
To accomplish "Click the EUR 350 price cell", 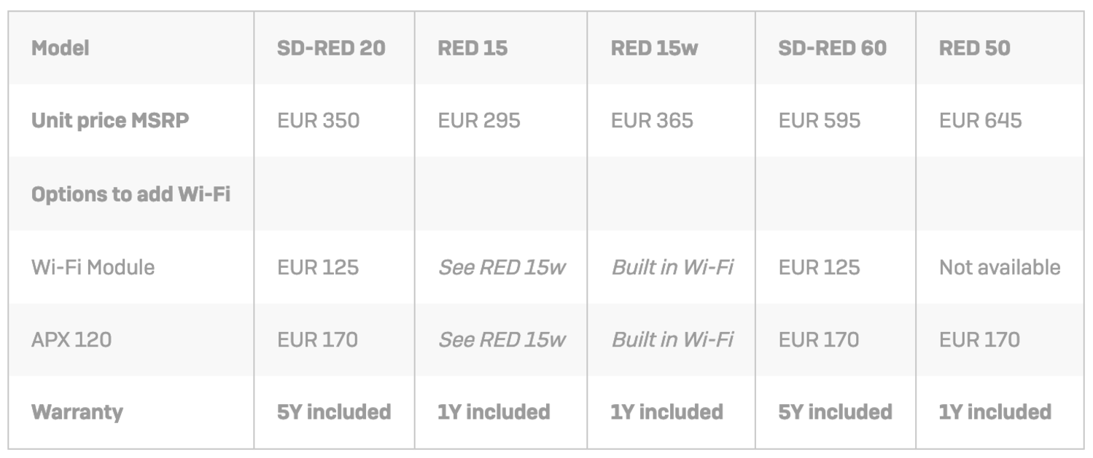I will click(x=318, y=120).
